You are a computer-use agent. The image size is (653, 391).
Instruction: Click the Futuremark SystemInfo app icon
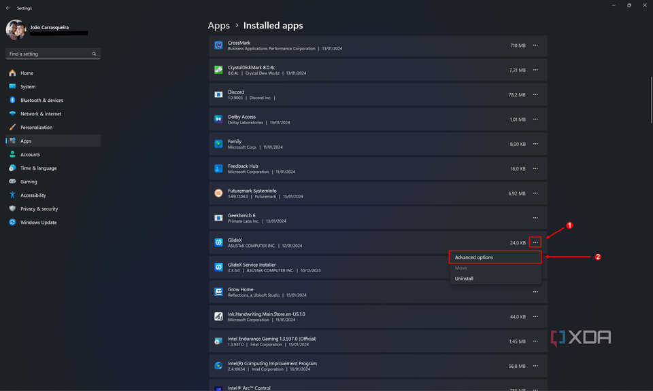tap(218, 193)
